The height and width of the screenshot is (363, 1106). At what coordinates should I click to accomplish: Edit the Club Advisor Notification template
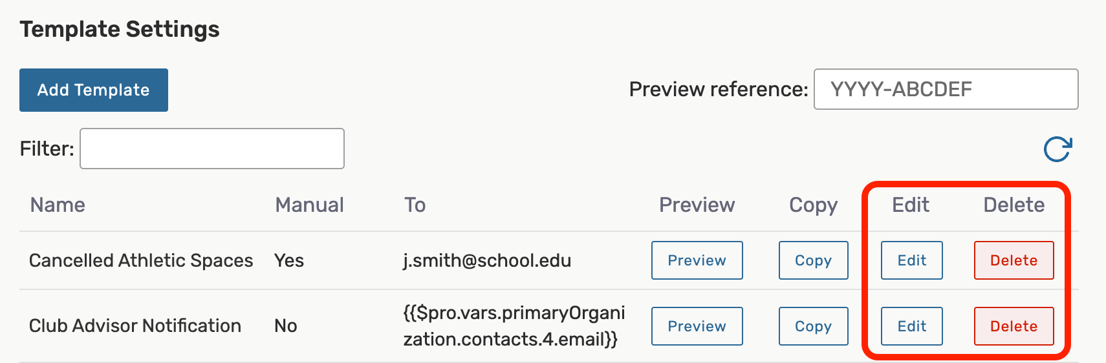click(911, 326)
